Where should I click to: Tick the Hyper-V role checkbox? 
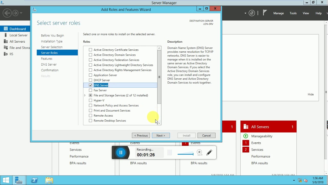(90, 100)
